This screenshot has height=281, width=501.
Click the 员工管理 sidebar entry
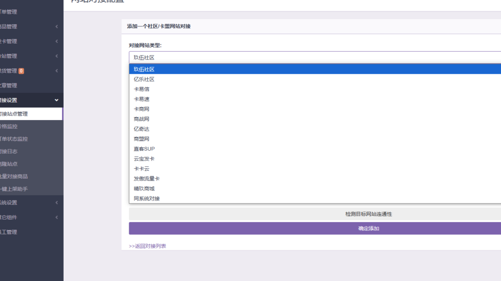tap(20, 232)
